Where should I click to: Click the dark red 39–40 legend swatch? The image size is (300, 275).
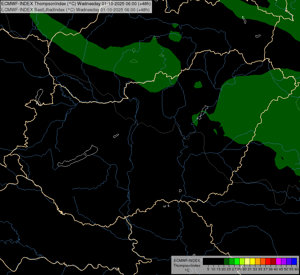point(273,261)
